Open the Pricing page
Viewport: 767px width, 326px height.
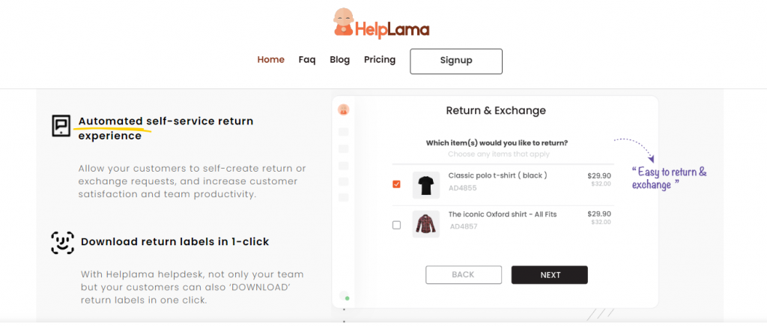(380, 60)
